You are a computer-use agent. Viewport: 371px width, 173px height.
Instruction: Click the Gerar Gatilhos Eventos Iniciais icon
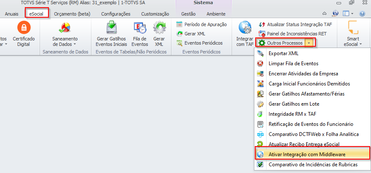[111, 27]
